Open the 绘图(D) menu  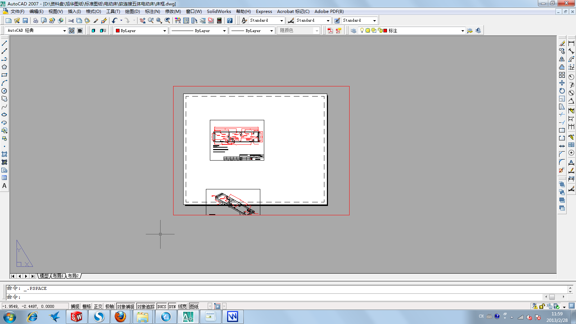[x=132, y=12]
